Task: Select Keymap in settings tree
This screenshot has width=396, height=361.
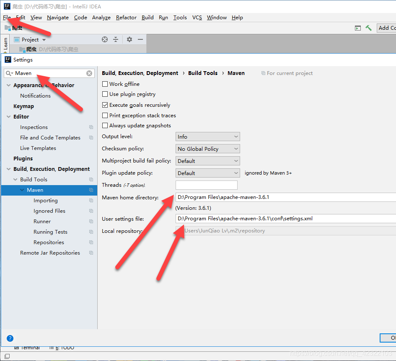Action: [23, 106]
